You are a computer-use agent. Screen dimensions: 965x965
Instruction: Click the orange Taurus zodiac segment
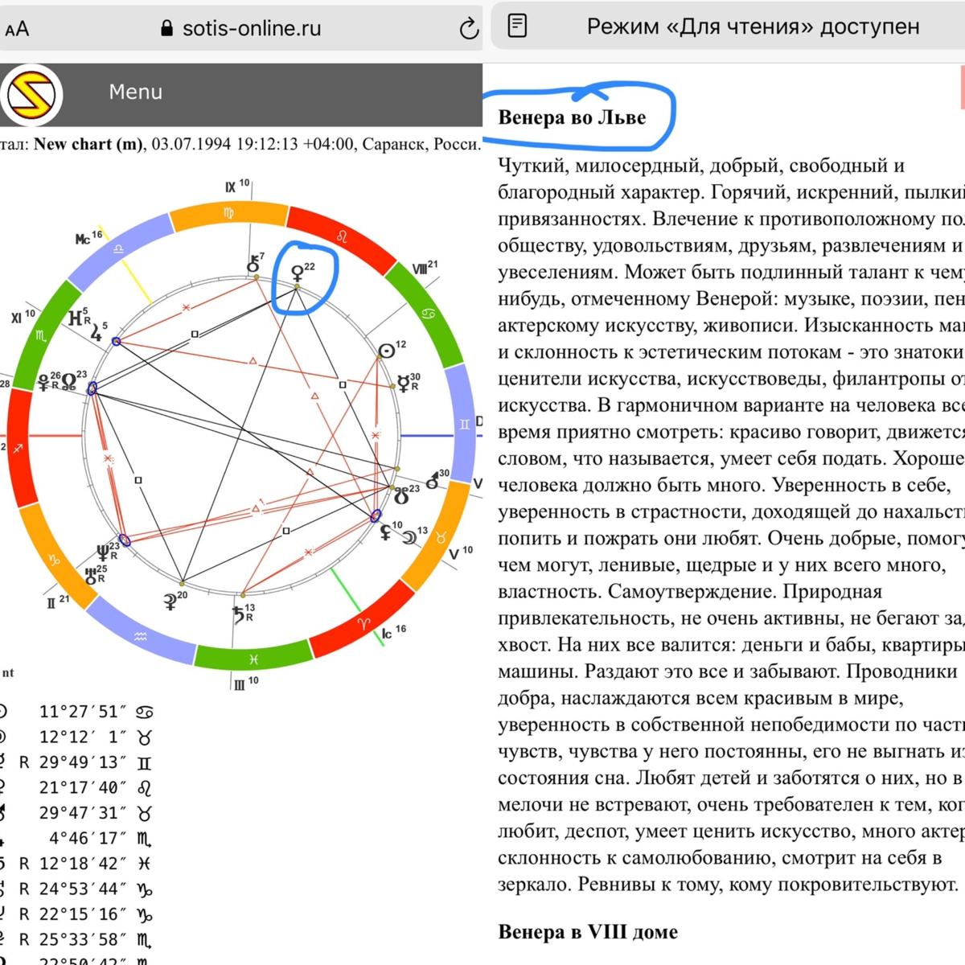441,537
